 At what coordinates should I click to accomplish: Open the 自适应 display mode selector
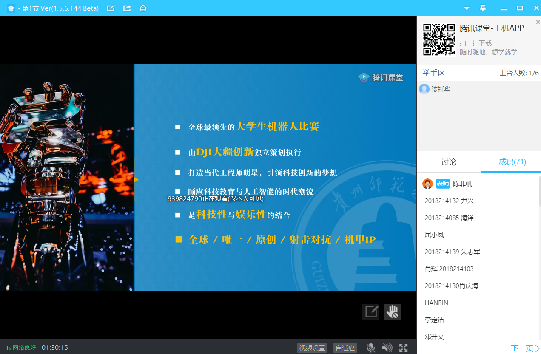click(x=345, y=348)
